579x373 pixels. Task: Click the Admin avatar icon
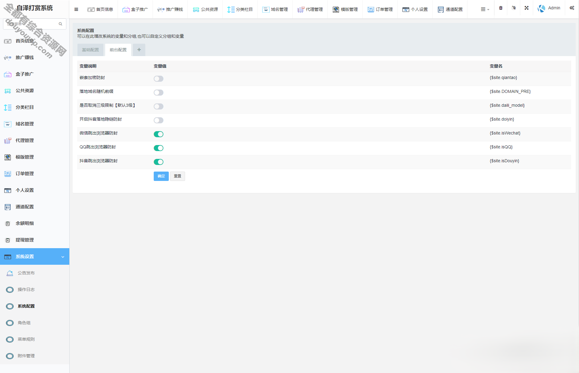541,8
